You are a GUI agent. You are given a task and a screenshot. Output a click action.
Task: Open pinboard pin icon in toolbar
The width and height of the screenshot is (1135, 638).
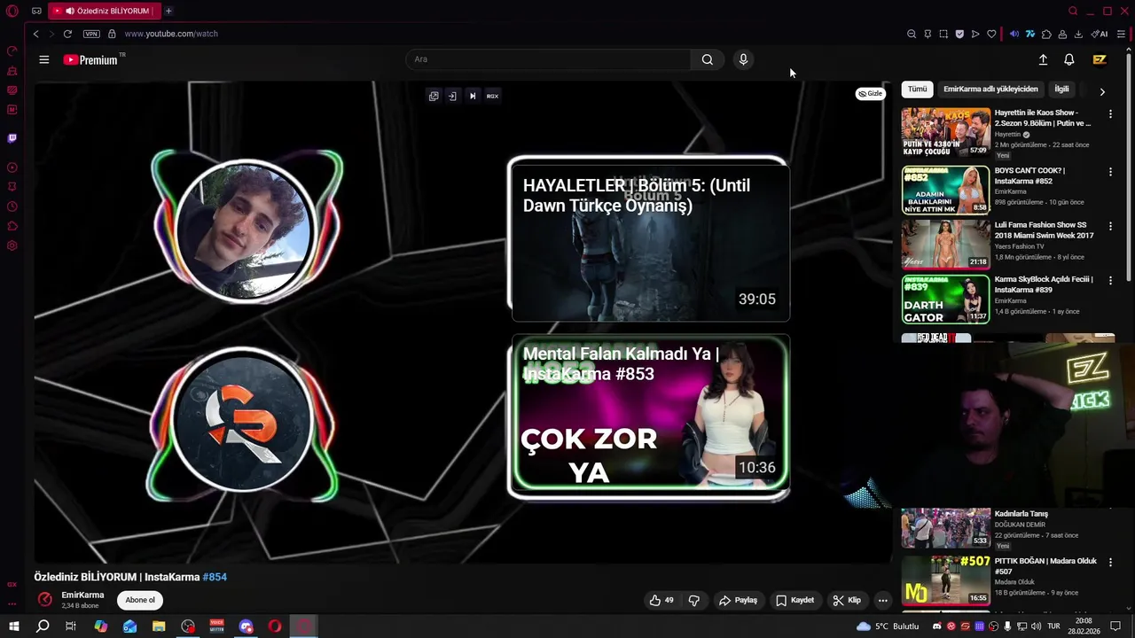928,34
